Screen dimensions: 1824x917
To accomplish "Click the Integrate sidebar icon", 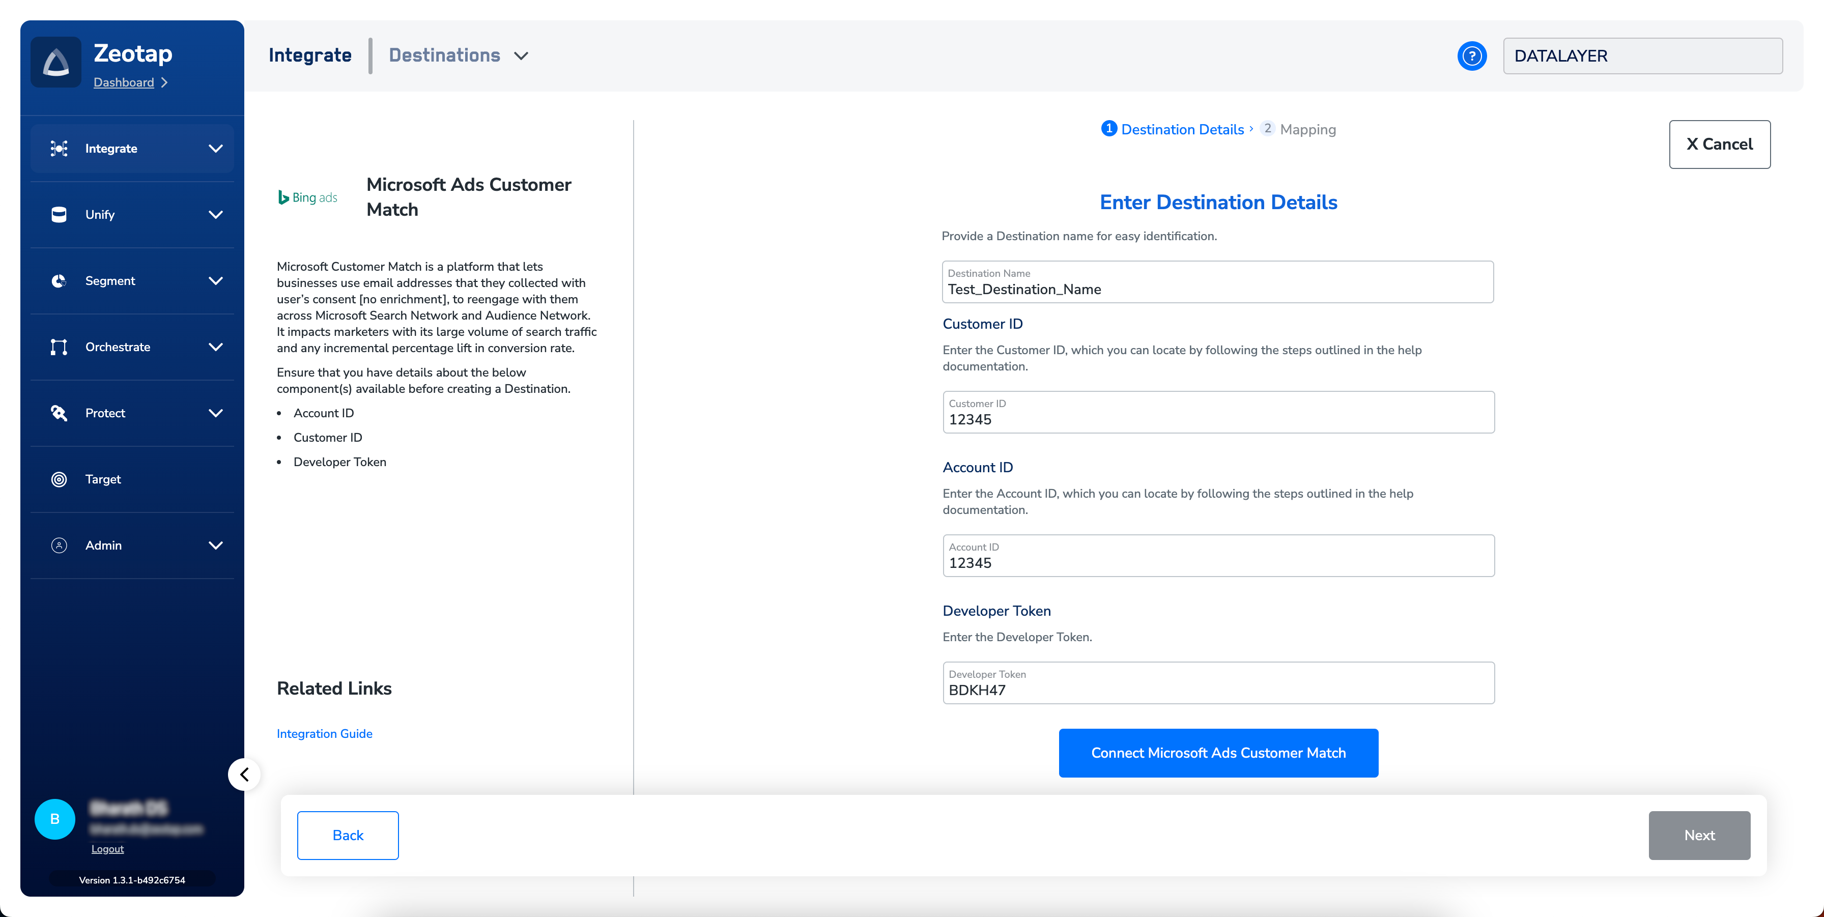I will tap(59, 148).
